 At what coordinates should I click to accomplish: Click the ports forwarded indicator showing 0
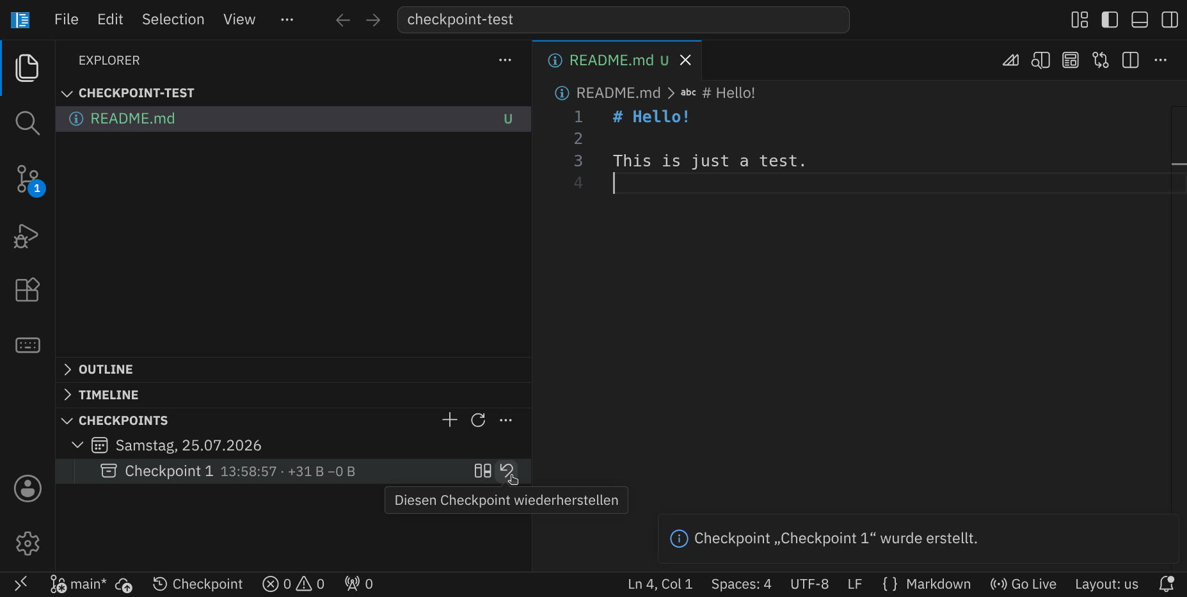[x=359, y=584]
